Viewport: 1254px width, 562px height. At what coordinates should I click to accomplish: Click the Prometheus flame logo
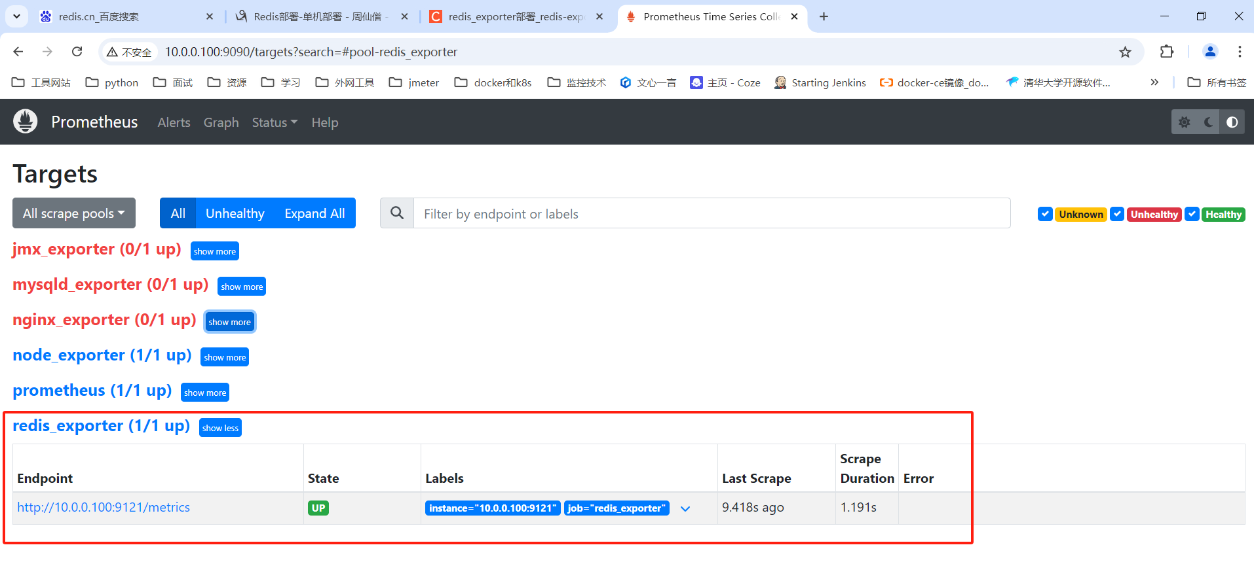pos(26,122)
